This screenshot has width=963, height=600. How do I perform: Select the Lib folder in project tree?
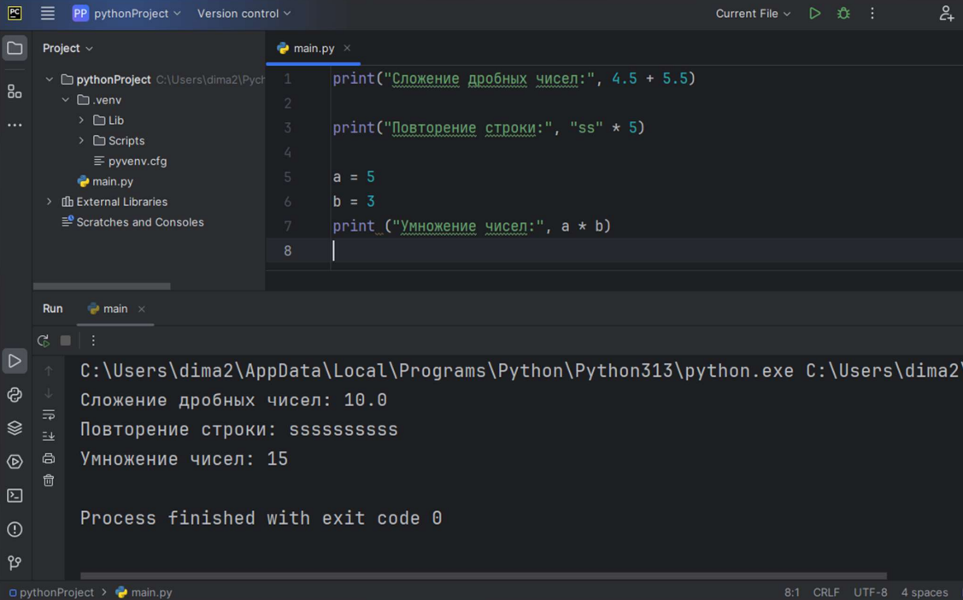tap(108, 121)
